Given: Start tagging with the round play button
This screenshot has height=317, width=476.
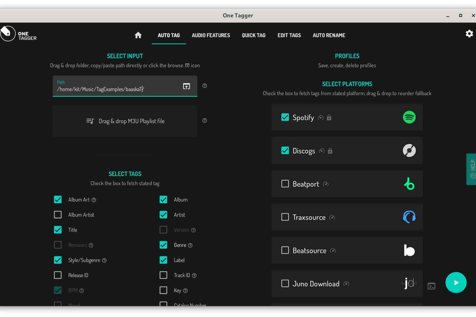Looking at the screenshot, I should tap(456, 283).
